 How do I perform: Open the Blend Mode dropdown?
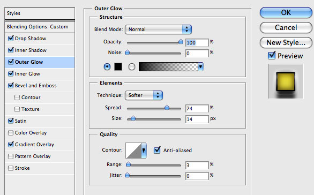158,29
